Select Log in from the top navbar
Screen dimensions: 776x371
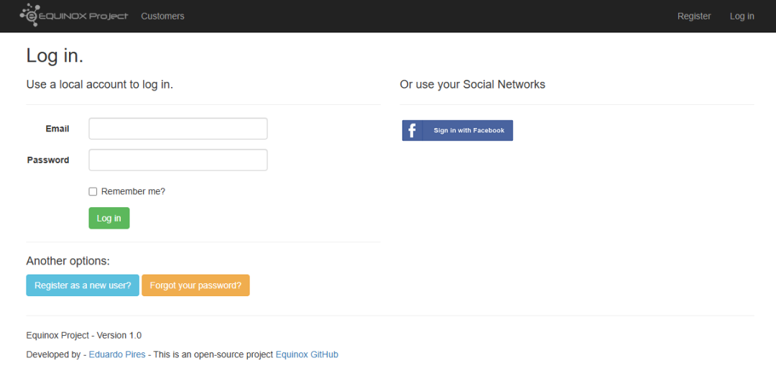tap(742, 16)
